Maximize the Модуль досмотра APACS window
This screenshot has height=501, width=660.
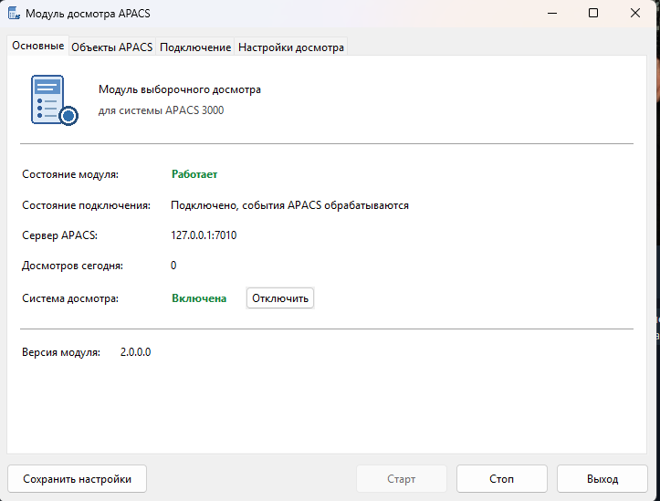593,13
